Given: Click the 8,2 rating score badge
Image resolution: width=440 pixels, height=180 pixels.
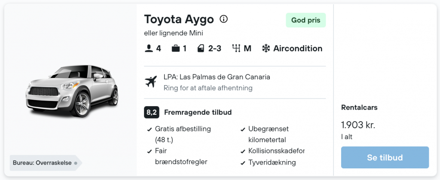Looking at the screenshot, I should pos(152,113).
